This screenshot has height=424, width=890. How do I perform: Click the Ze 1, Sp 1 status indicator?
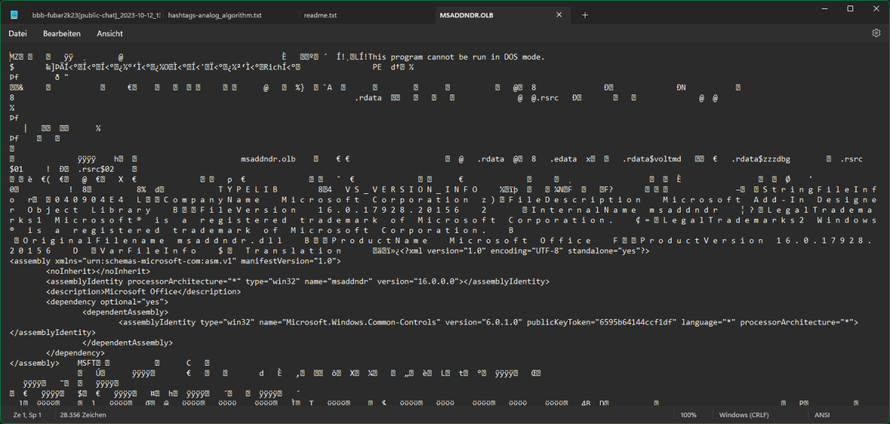[26, 415]
